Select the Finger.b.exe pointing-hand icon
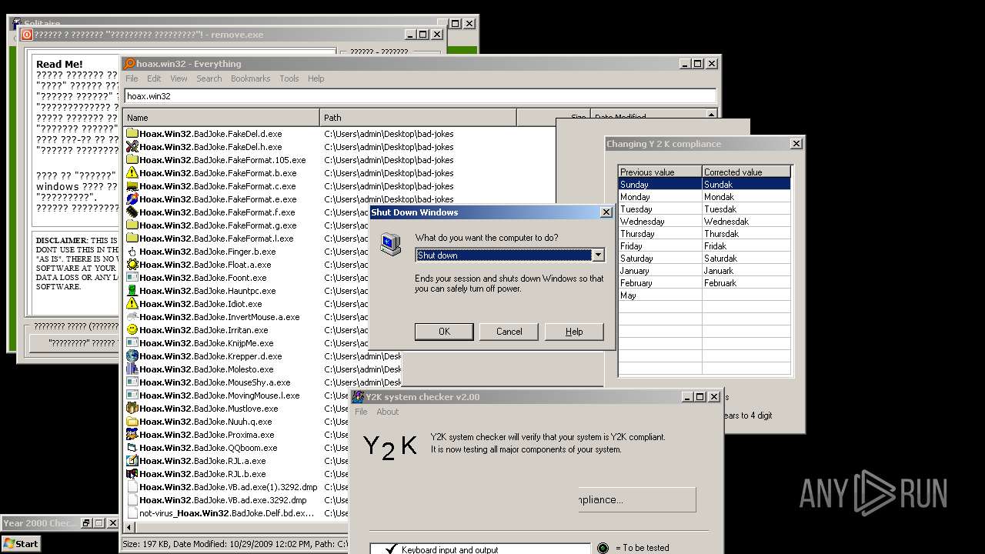The width and height of the screenshot is (985, 554). 132,252
